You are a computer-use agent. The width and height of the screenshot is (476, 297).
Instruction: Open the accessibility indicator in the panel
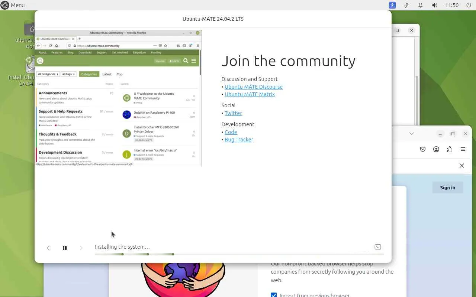pyautogui.click(x=392, y=5)
